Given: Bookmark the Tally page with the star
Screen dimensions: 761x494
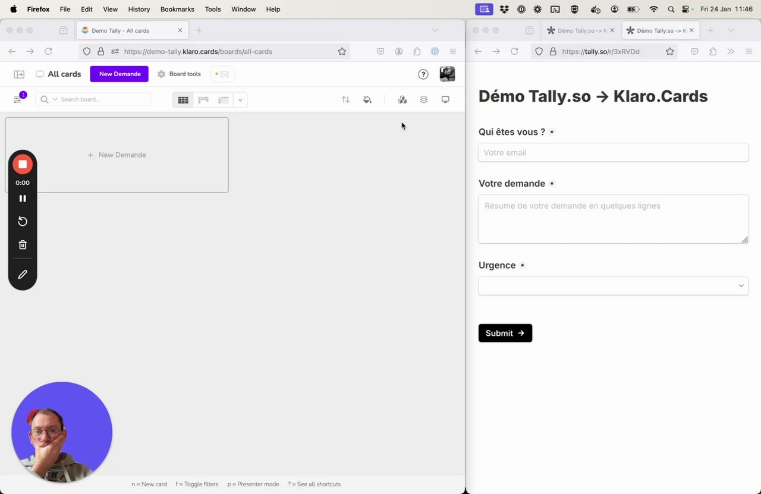Looking at the screenshot, I should (670, 52).
